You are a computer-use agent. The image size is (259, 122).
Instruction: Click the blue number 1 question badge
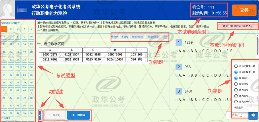click(x=179, y=43)
